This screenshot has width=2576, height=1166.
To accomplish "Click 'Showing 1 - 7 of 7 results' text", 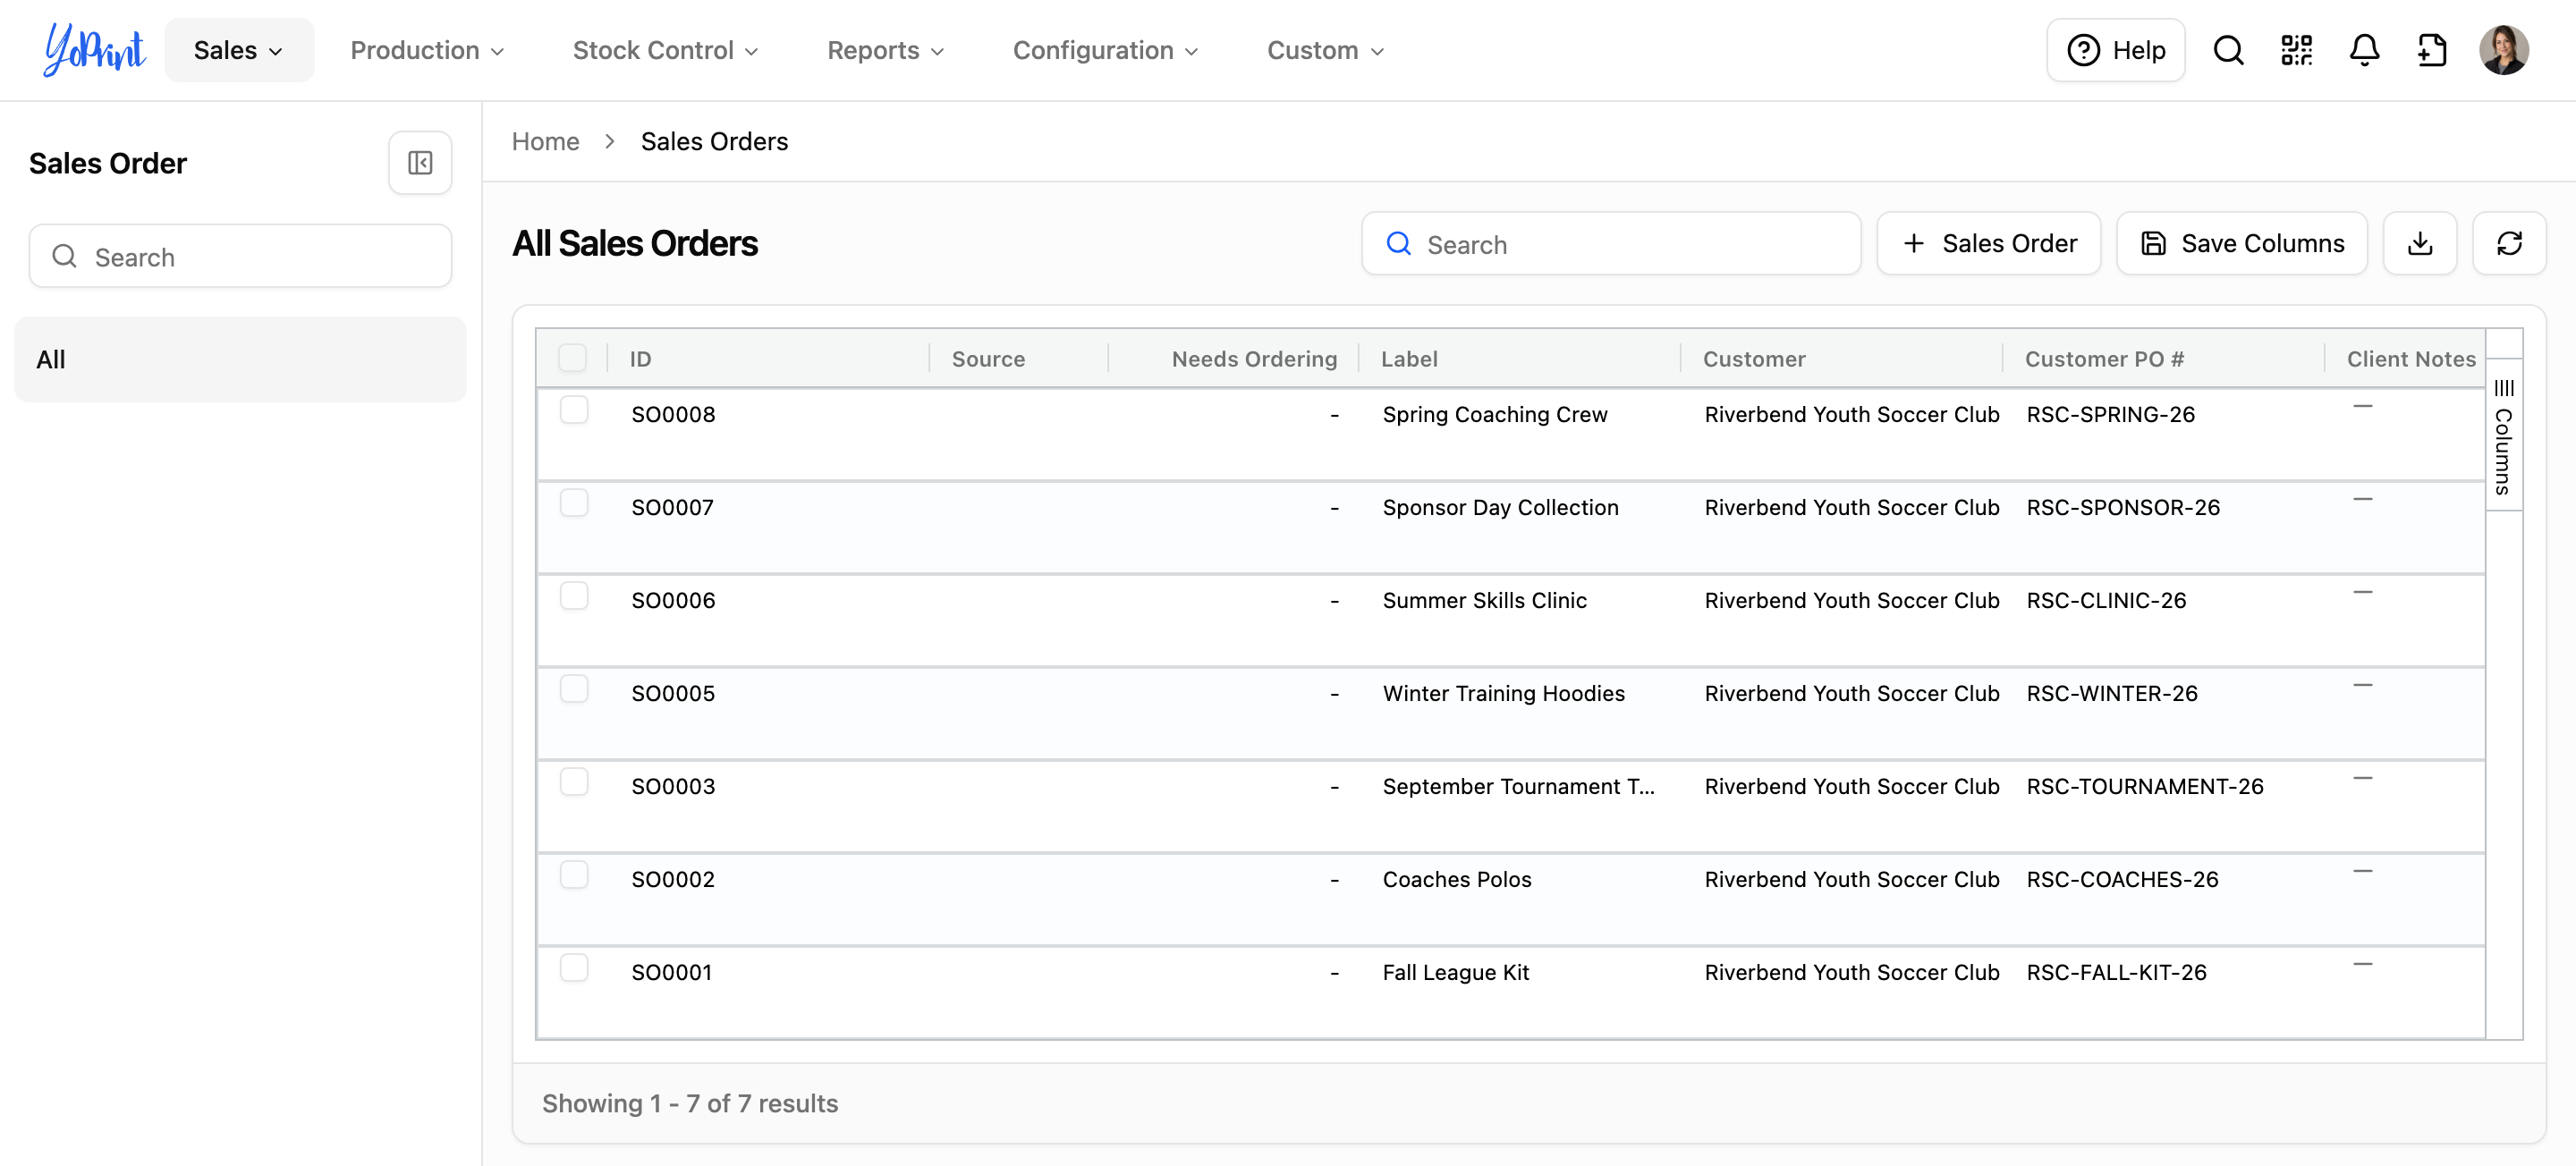I will click(690, 1103).
